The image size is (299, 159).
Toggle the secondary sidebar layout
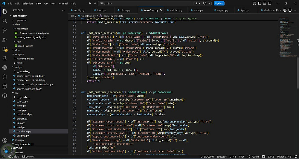coord(270,3)
